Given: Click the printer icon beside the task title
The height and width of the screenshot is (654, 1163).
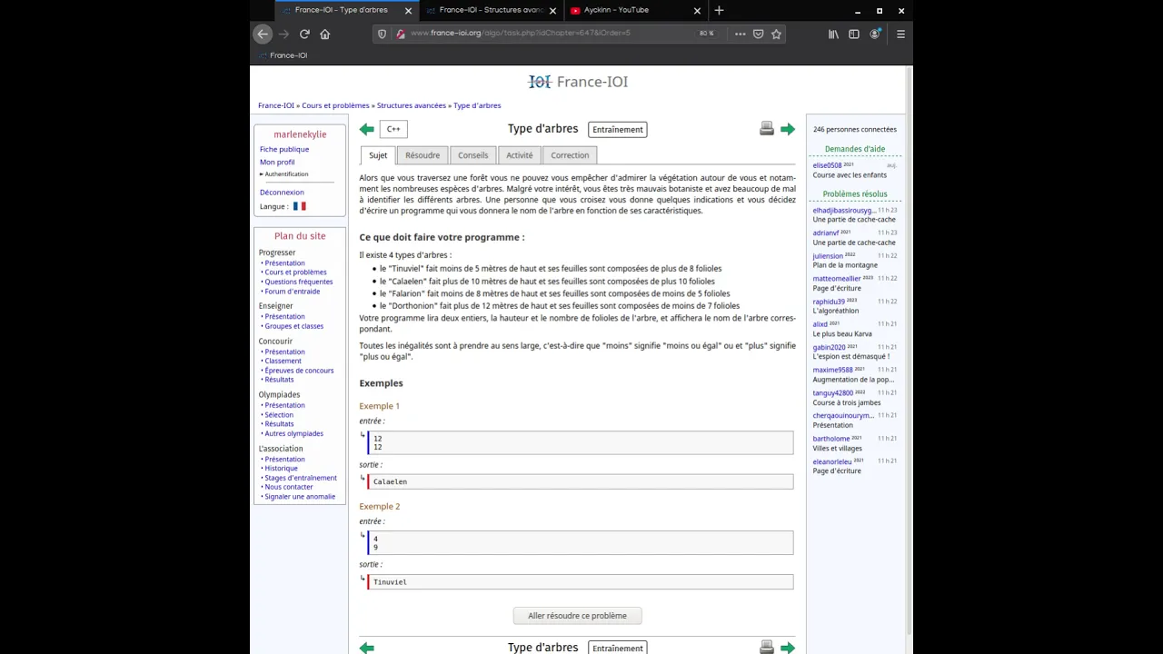Looking at the screenshot, I should click(767, 129).
